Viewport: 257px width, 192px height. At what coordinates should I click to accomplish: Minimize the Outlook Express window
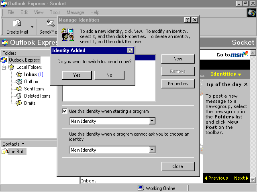[239, 4]
